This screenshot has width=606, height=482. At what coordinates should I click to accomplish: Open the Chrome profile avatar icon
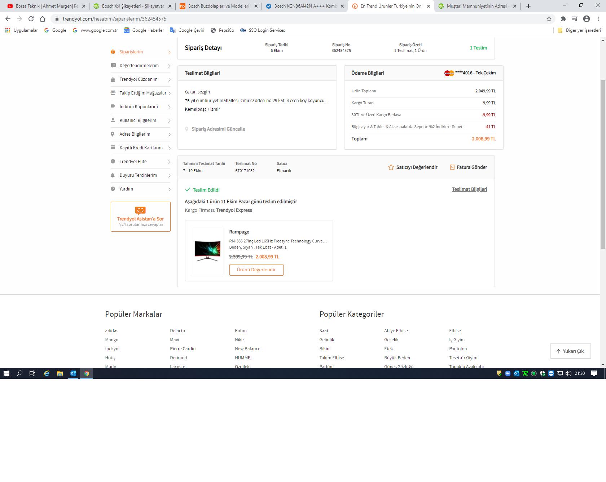point(587,19)
